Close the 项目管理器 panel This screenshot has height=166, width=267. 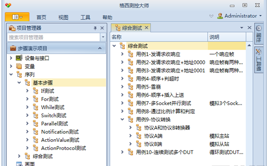(x=102, y=28)
